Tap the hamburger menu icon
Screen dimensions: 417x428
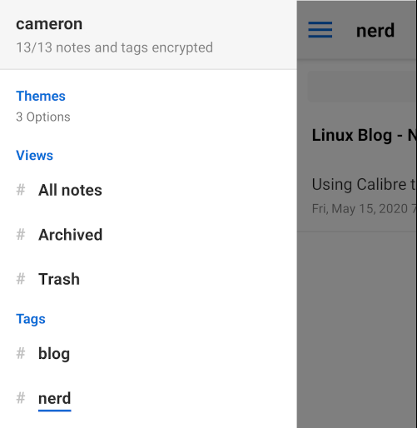point(320,30)
